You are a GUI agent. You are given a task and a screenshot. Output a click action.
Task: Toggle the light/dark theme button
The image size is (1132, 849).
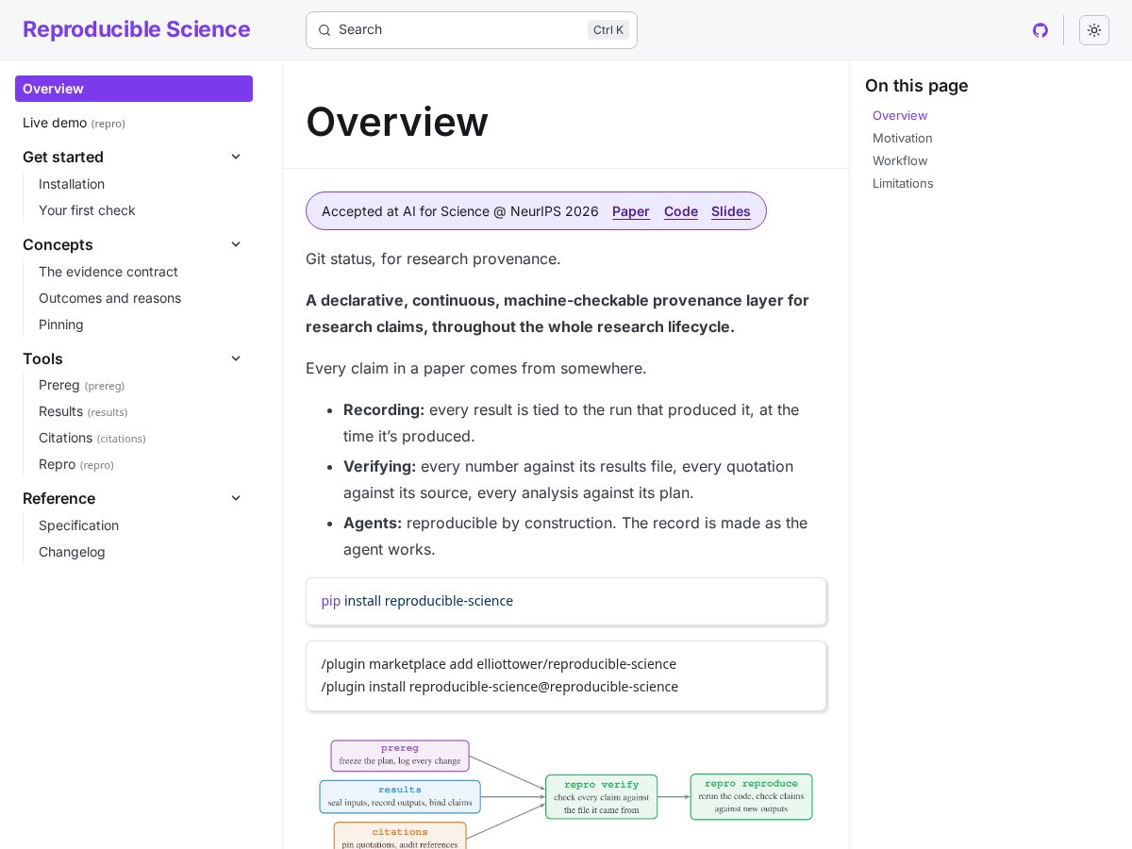[x=1094, y=30]
